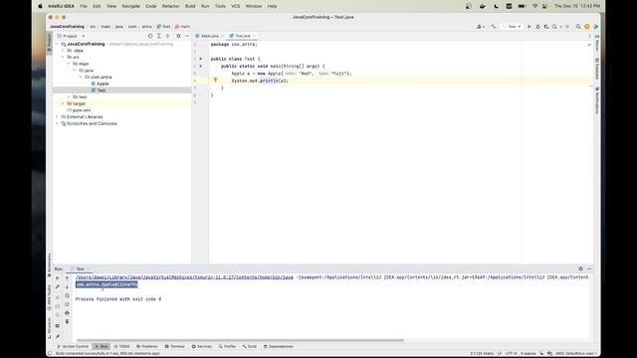Open the Project view selector dropdown
637x358 pixels.
click(71, 36)
